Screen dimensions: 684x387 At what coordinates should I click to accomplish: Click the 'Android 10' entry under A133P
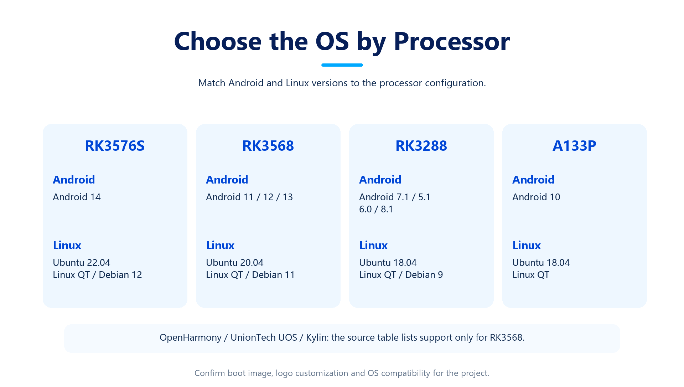(536, 197)
